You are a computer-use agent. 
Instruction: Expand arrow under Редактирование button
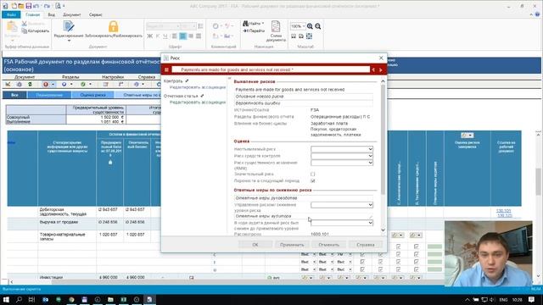(x=69, y=41)
